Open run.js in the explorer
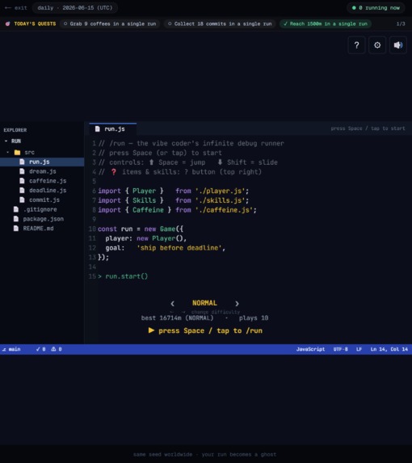This screenshot has width=412, height=463. (x=42, y=162)
